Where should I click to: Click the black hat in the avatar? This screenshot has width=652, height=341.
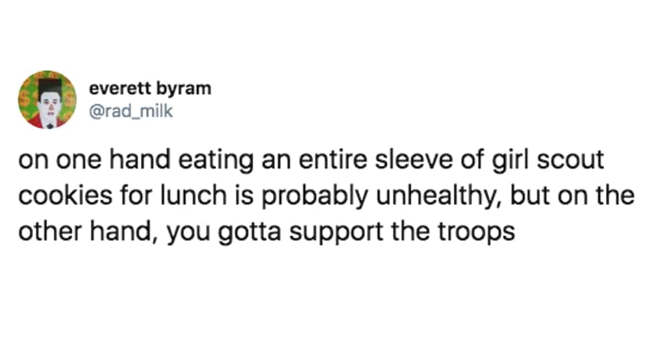click(48, 85)
